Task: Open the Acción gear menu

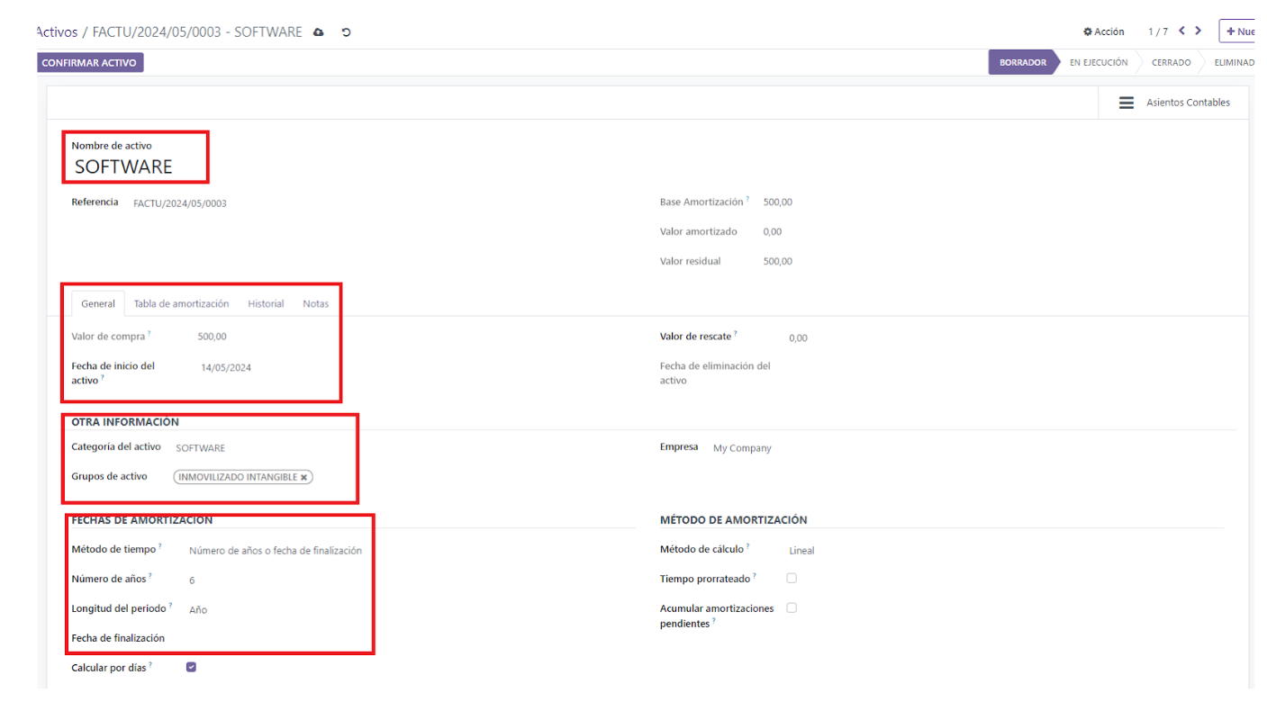Action: tap(1103, 31)
